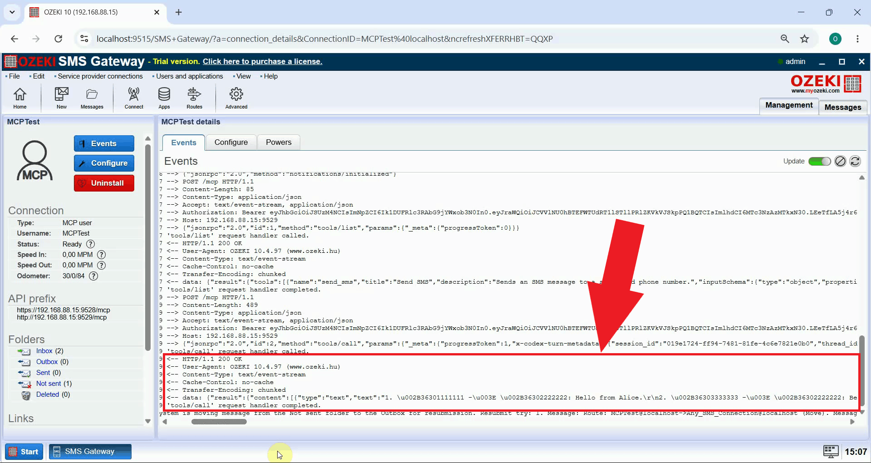Screen dimensions: 871x463
Task: Click the Outbox folder icon
Action: (24, 362)
